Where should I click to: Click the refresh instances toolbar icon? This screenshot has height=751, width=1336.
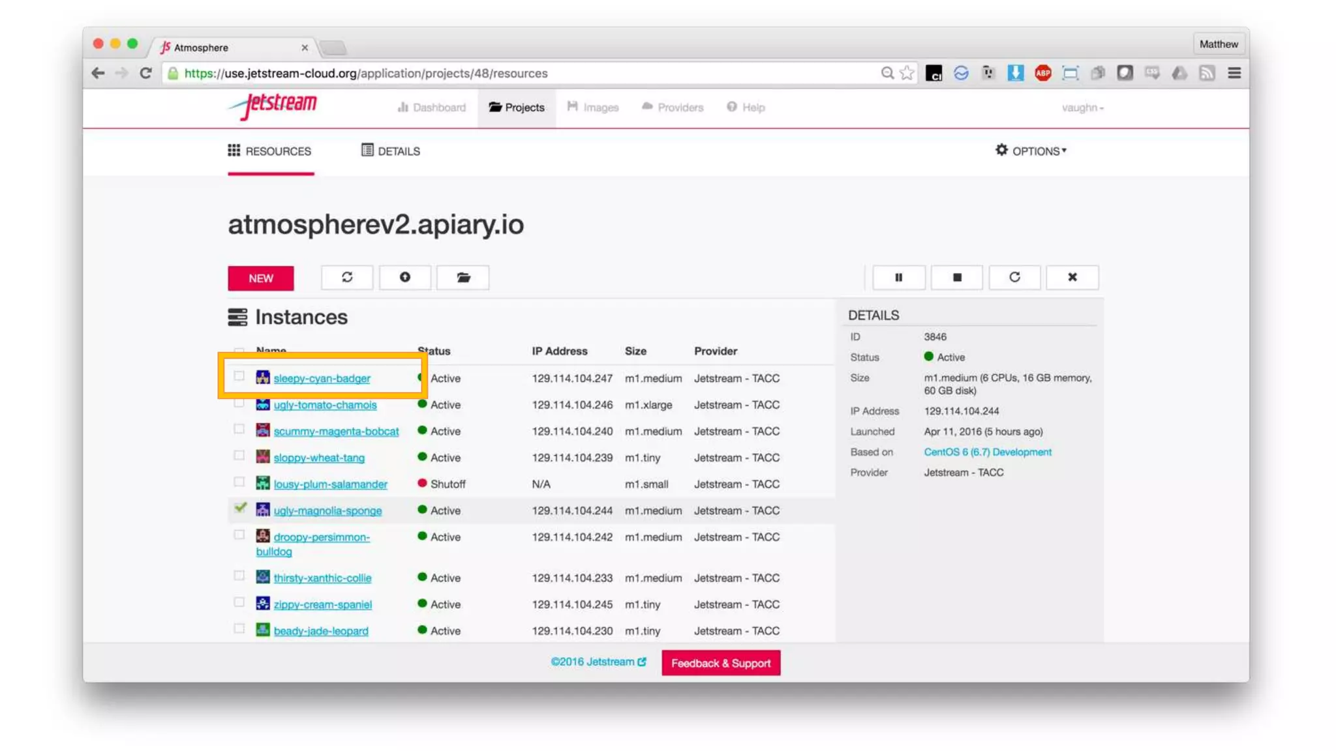pyautogui.click(x=346, y=278)
